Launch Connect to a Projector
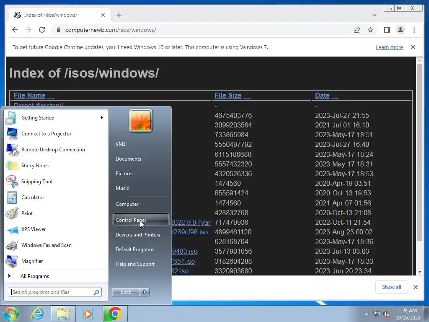This screenshot has width=429, height=322. click(x=57, y=134)
